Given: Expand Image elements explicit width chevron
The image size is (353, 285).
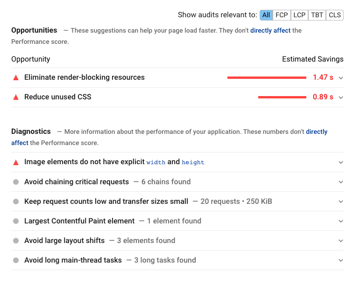Looking at the screenshot, I should coord(341,162).
